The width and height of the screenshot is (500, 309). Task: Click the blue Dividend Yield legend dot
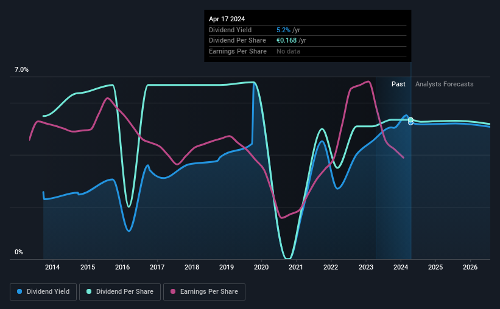pyautogui.click(x=19, y=291)
